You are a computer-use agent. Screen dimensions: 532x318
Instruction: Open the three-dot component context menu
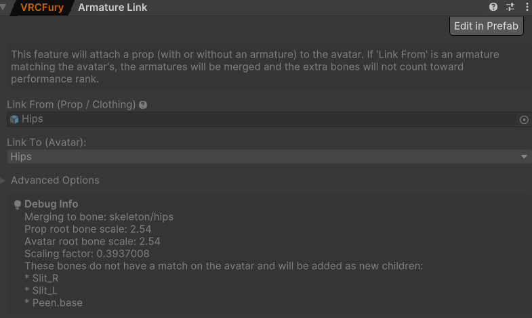(x=527, y=7)
